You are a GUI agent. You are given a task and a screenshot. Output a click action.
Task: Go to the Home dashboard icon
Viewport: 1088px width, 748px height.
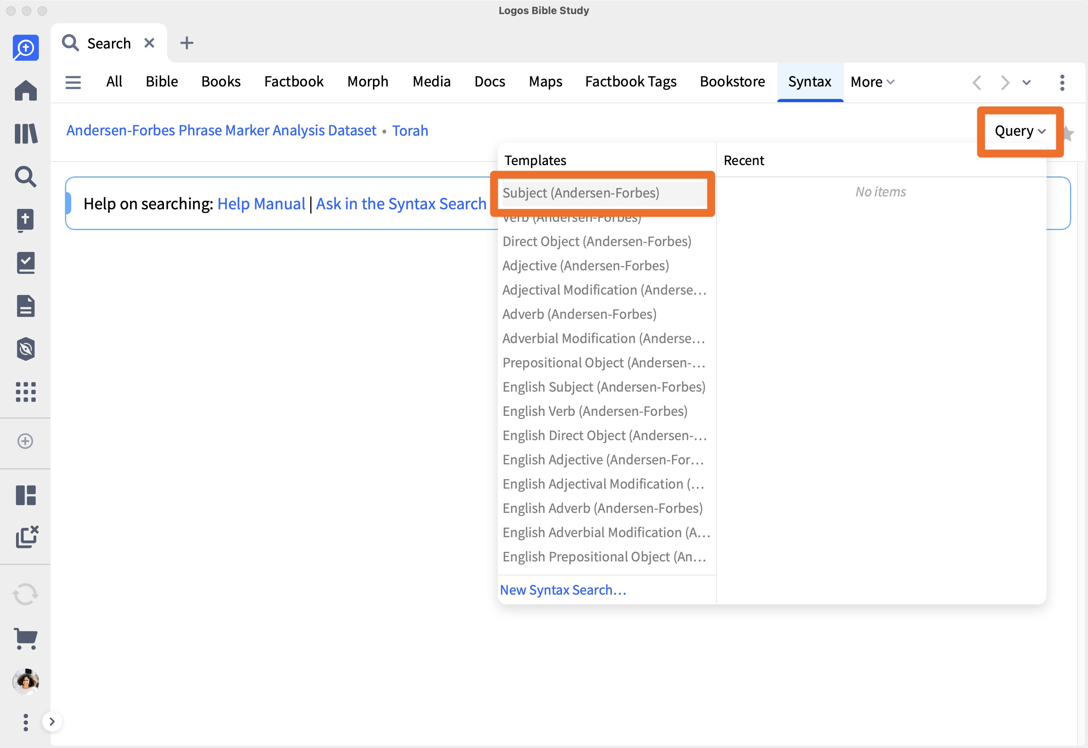[25, 90]
